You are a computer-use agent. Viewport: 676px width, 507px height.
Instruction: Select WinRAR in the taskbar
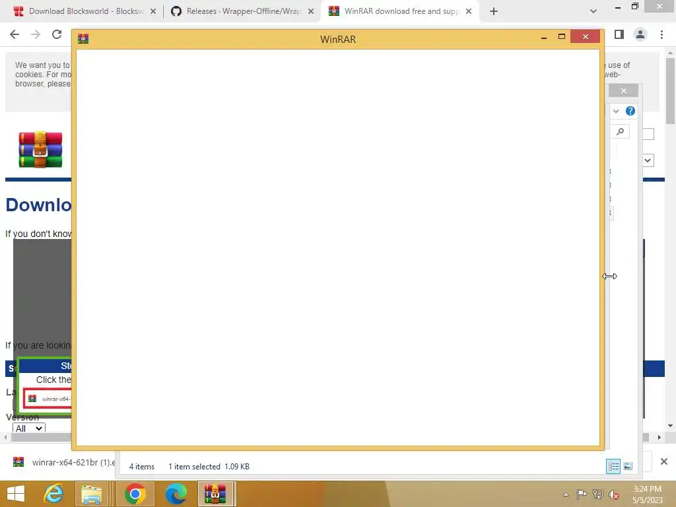click(x=215, y=494)
